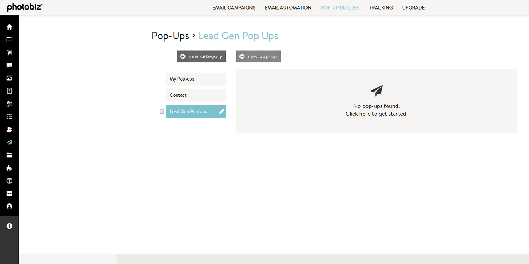The width and height of the screenshot is (529, 264).
Task: Click the new category button
Action: (201, 56)
